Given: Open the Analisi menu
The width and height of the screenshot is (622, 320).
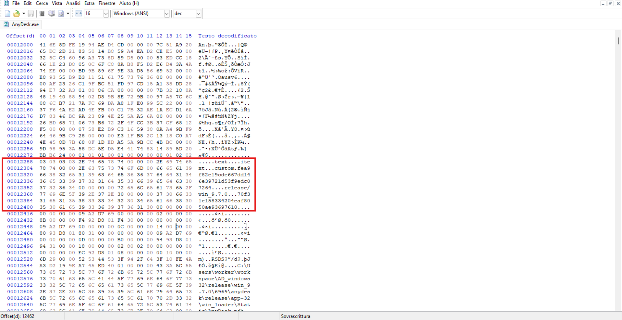Looking at the screenshot, I should click(73, 3).
